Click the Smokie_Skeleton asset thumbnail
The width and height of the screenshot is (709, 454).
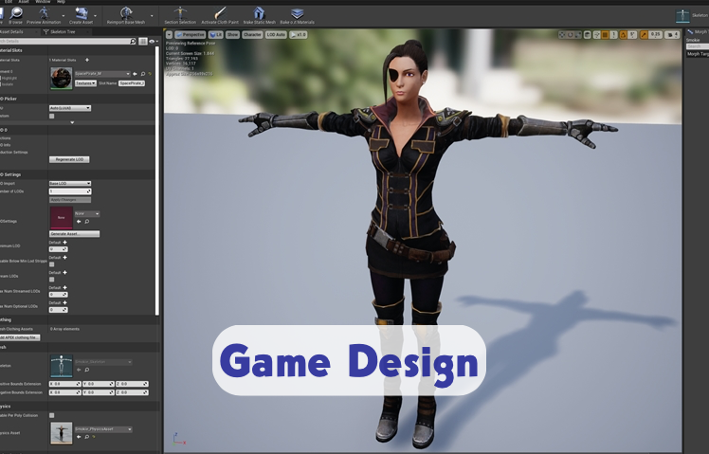[x=61, y=366]
